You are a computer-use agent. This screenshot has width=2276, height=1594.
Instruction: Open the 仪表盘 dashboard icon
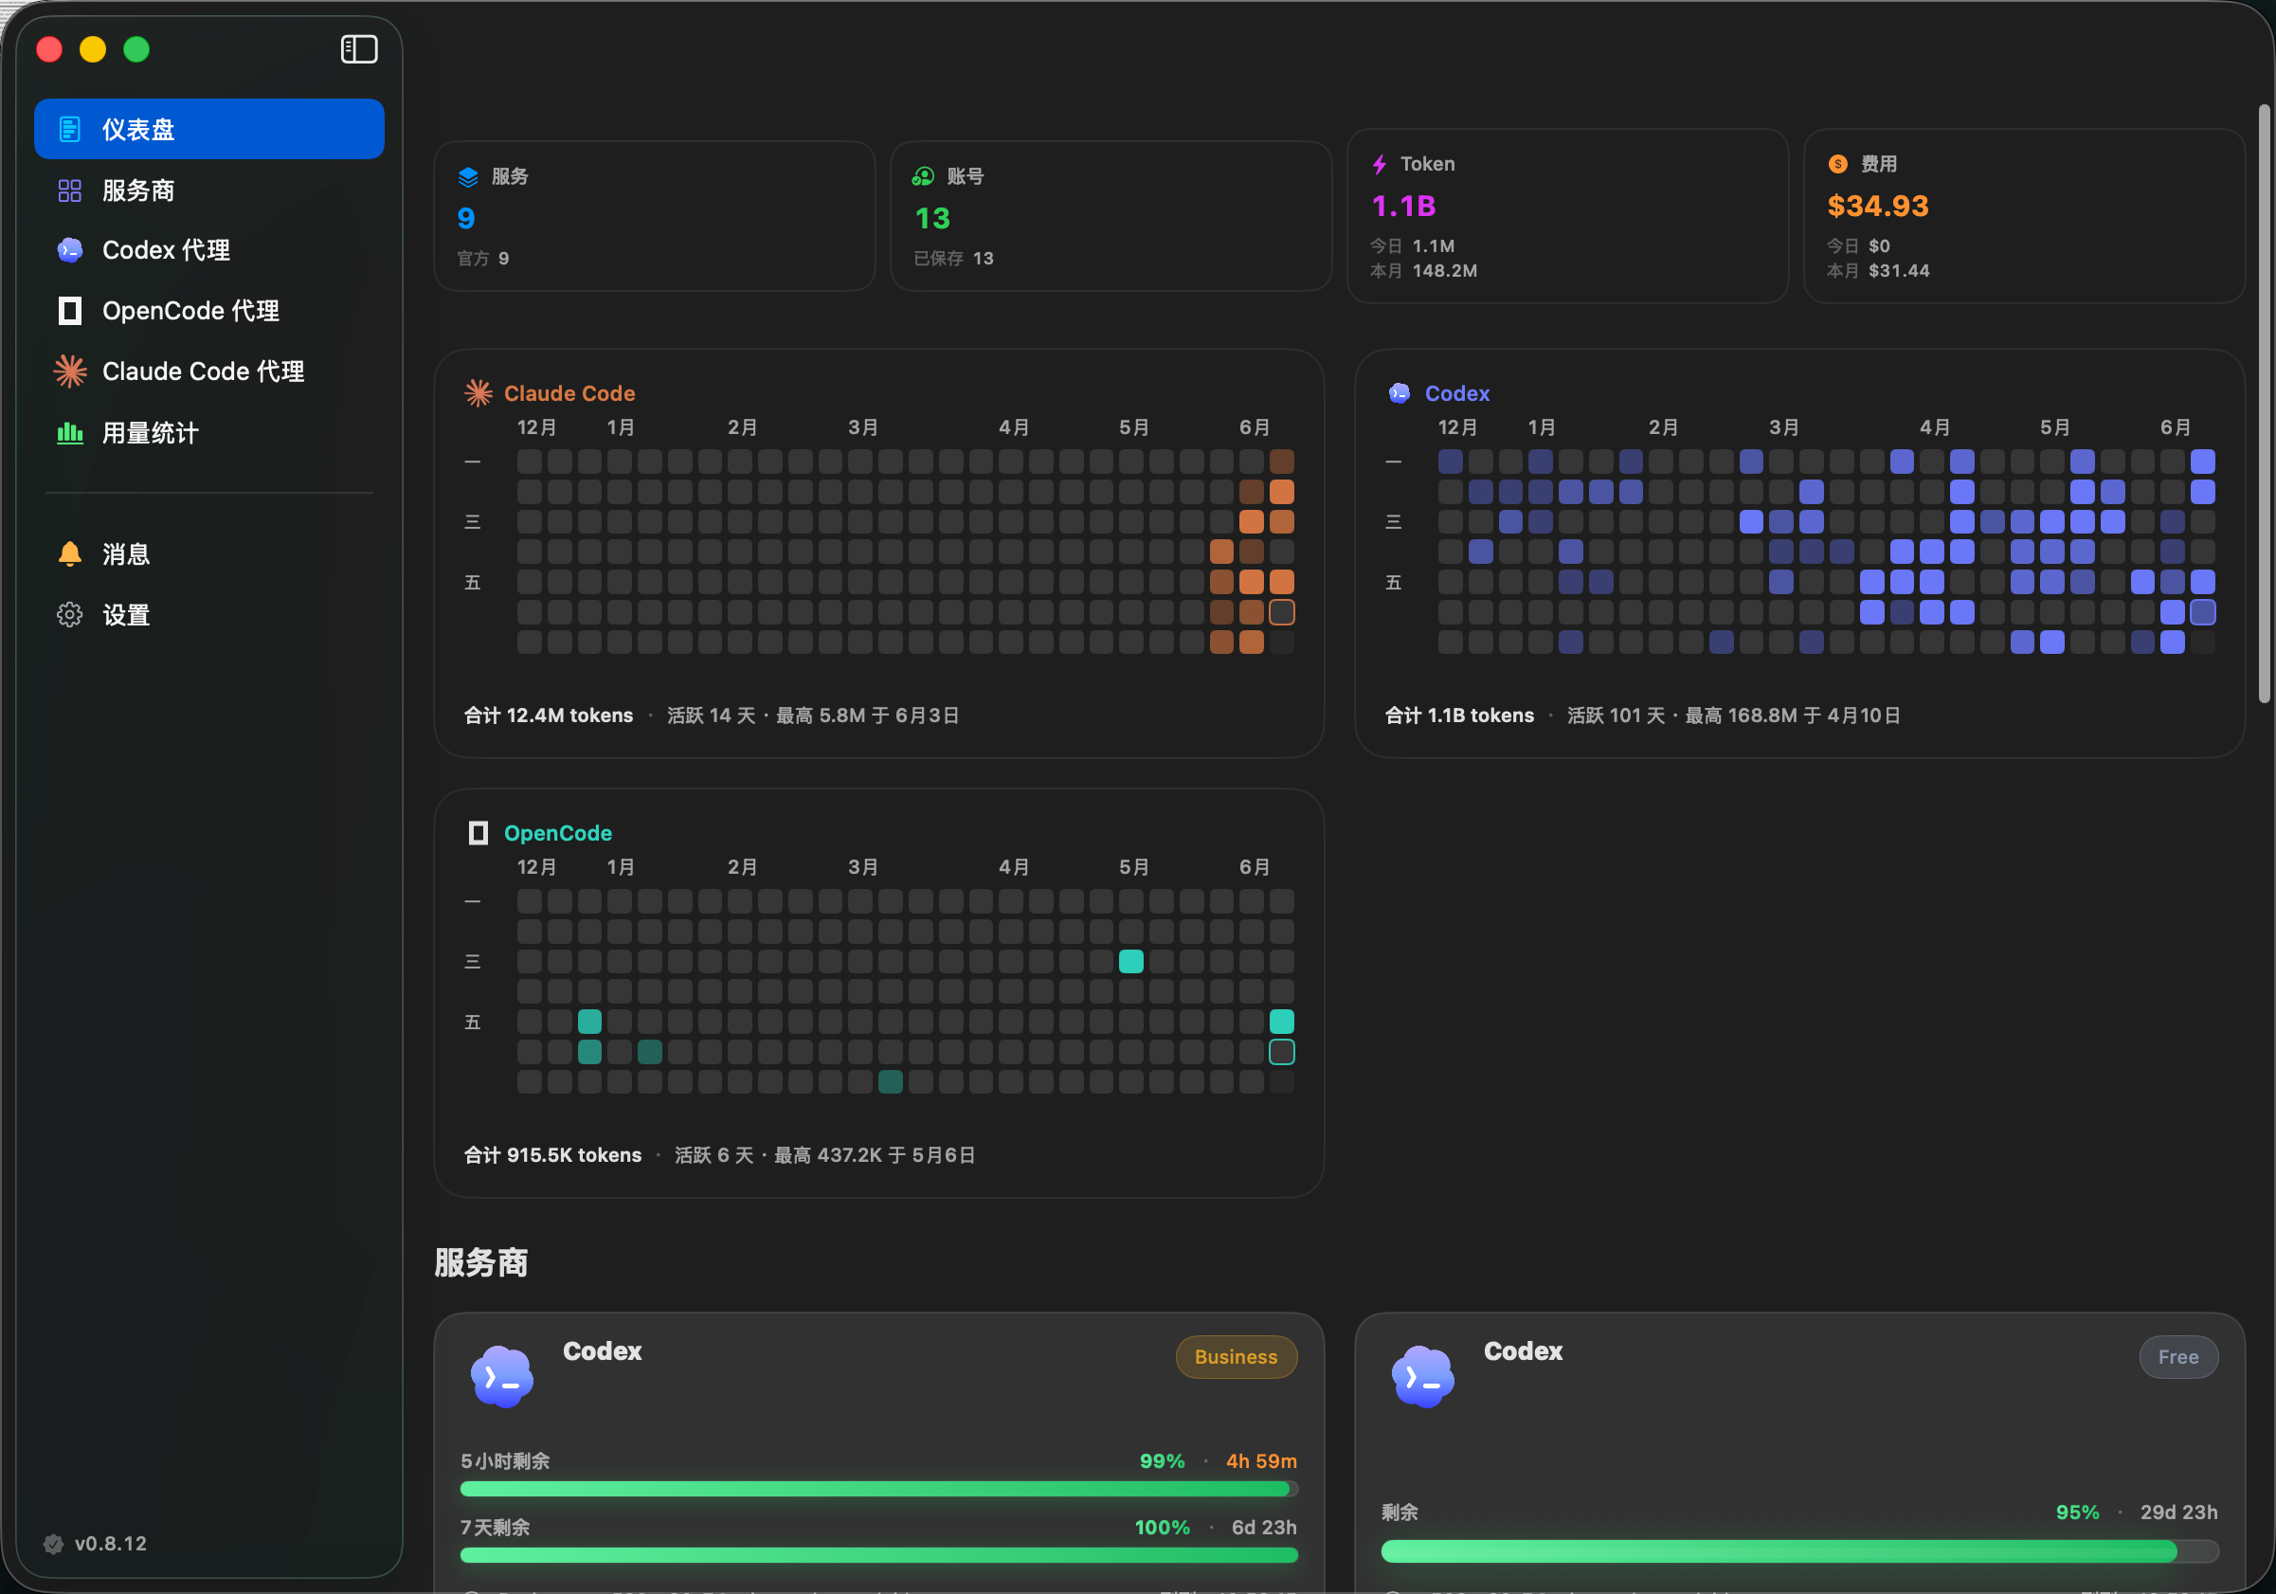tap(69, 129)
